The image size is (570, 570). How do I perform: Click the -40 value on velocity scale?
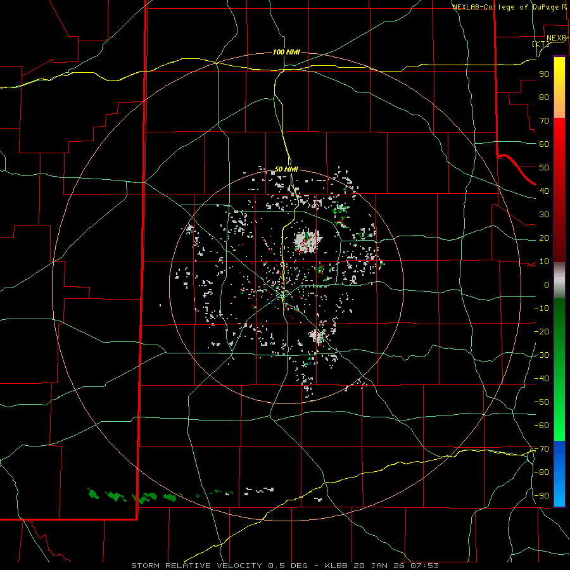click(541, 379)
